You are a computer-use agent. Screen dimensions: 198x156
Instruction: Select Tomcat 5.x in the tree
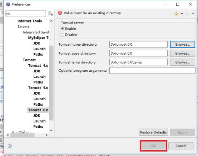pyautogui.click(x=38, y=88)
